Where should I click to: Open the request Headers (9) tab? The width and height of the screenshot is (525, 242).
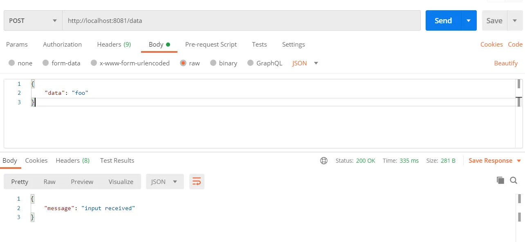(114, 44)
